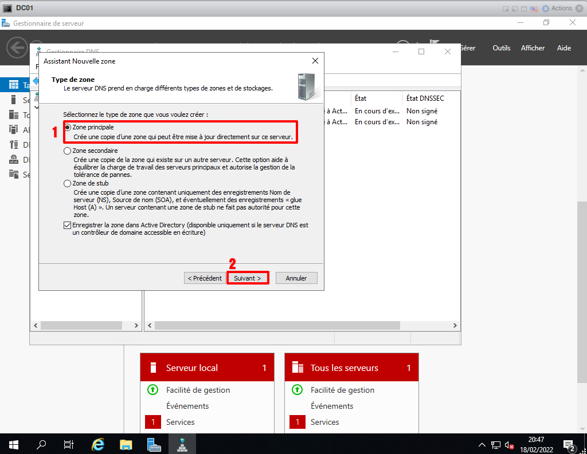Open Task View from the taskbar

click(69, 444)
